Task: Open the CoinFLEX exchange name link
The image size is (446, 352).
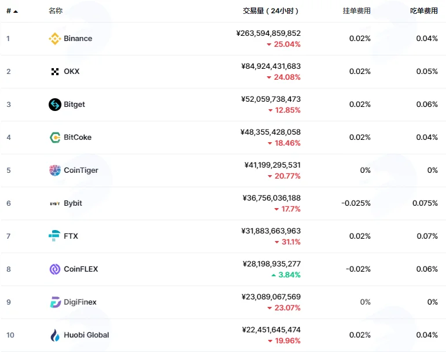Action: point(81,269)
